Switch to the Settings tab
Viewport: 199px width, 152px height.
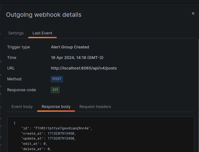[16, 33]
